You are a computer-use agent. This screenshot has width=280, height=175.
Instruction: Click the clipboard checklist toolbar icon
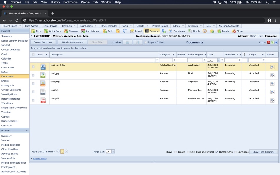tap(118, 31)
